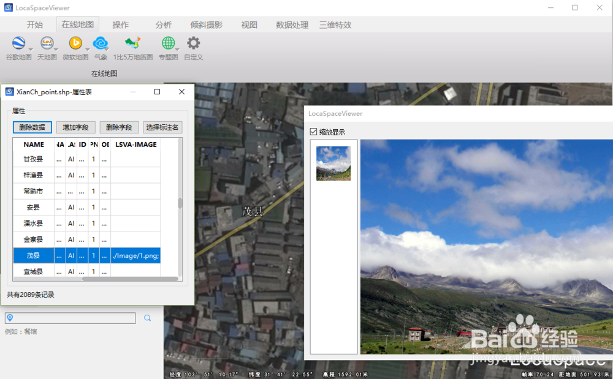Select the mountain photo thumbnail in the viewer
This screenshot has height=379, width=613.
(x=333, y=163)
